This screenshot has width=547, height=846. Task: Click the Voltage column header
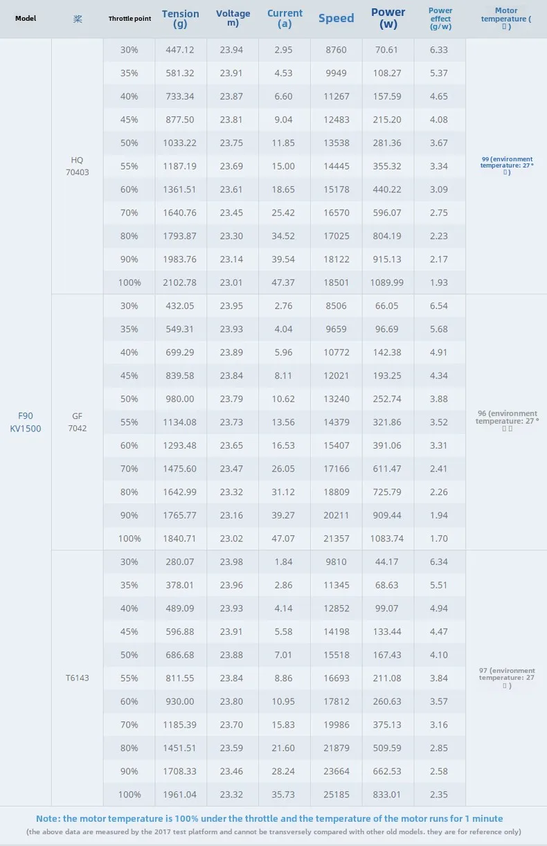[233, 19]
